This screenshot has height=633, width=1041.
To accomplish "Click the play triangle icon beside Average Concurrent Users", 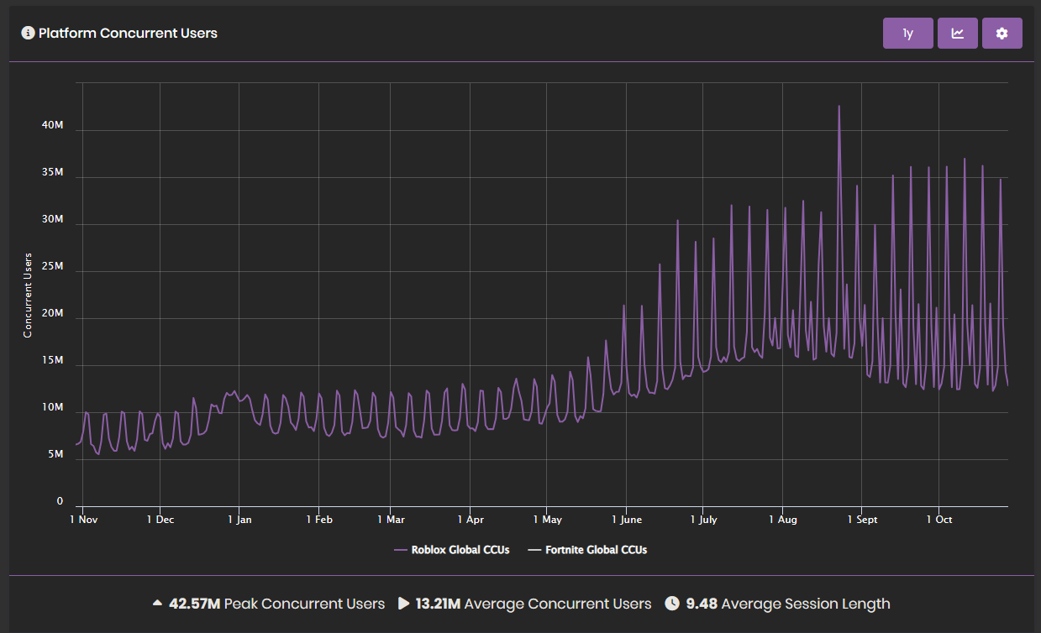I will click(x=403, y=604).
